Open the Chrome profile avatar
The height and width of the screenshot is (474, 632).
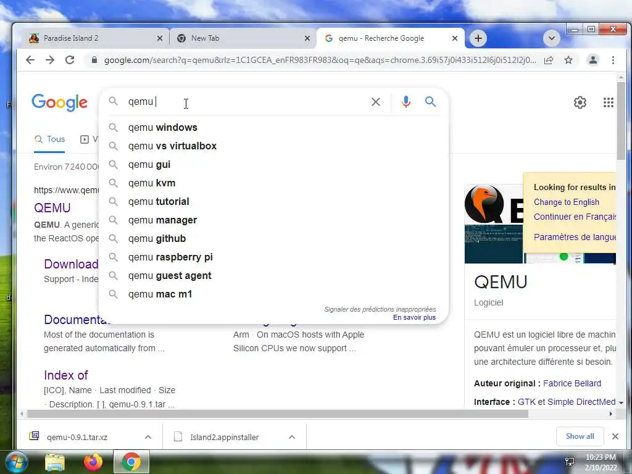(593, 60)
